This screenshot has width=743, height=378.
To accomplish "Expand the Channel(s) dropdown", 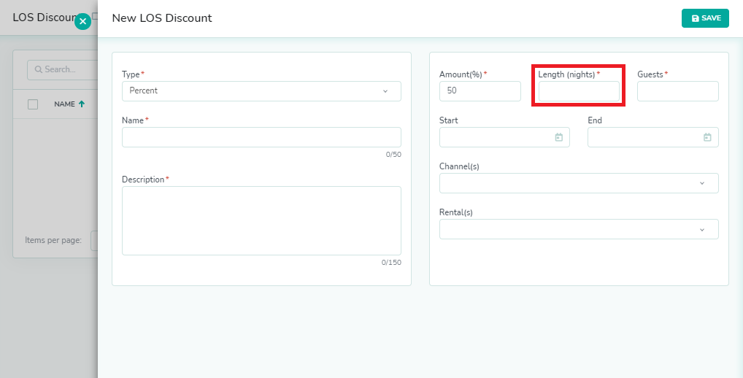I will tap(579, 183).
